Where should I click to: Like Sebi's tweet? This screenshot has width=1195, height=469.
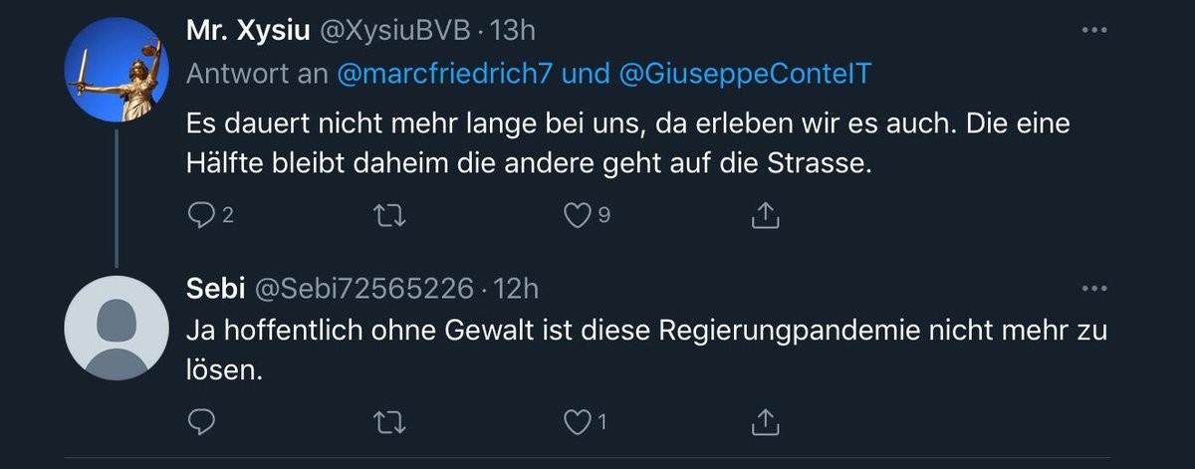tap(577, 422)
